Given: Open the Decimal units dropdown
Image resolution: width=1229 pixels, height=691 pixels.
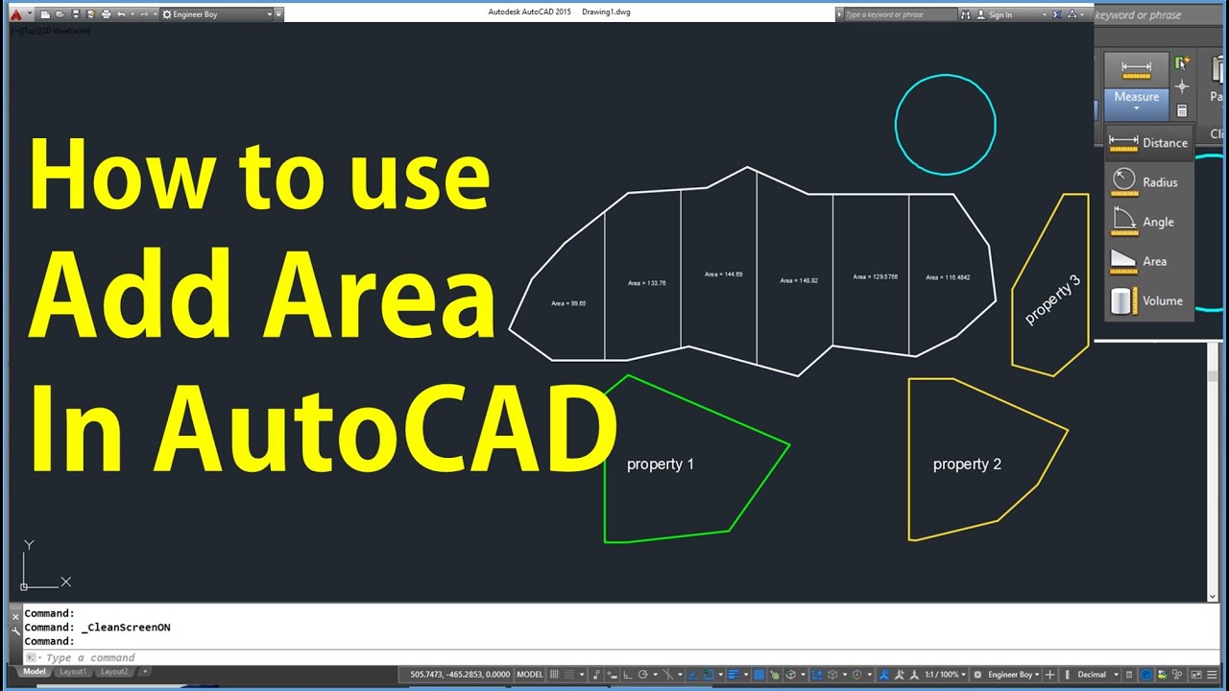Looking at the screenshot, I should pos(1096,675).
